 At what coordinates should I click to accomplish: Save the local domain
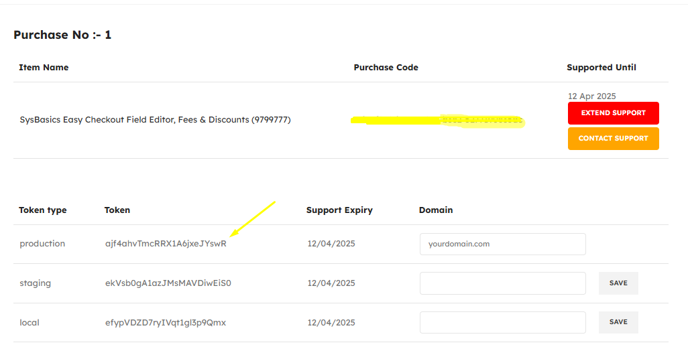618,322
